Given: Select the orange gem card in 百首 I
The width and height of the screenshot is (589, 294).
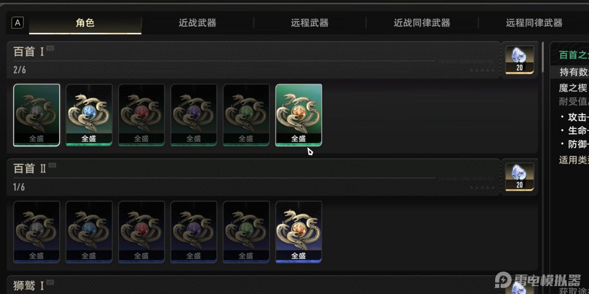Looking at the screenshot, I should (x=299, y=115).
